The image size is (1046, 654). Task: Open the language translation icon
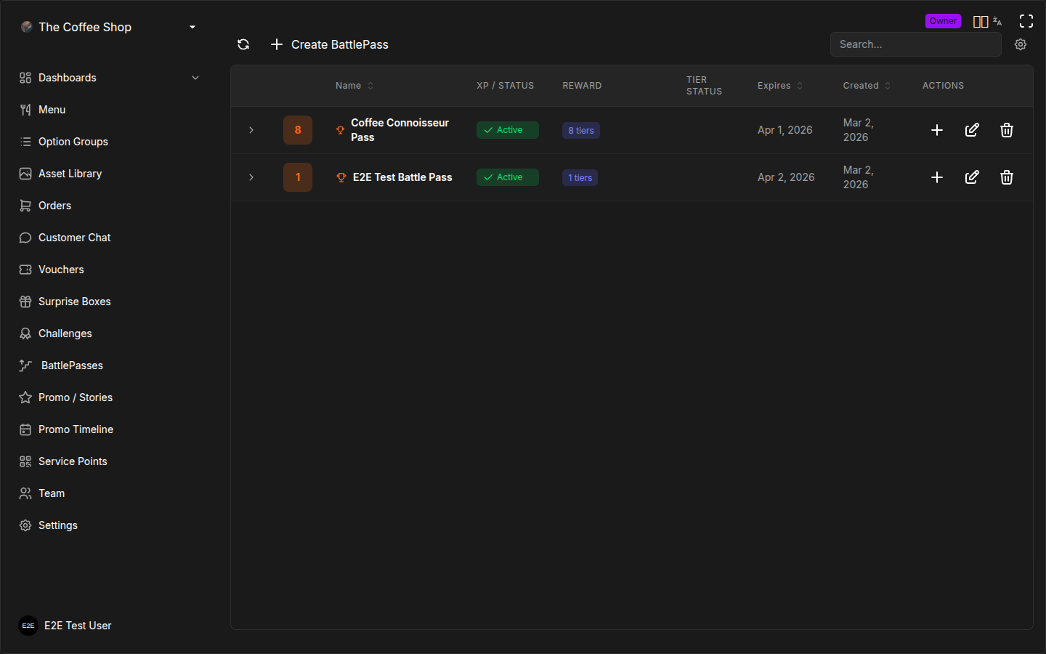click(x=998, y=22)
